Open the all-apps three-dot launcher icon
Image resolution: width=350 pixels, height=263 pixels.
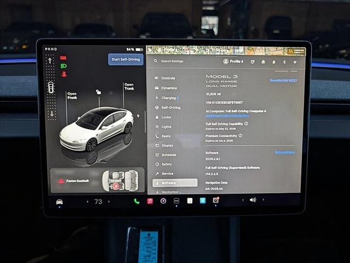(x=176, y=201)
